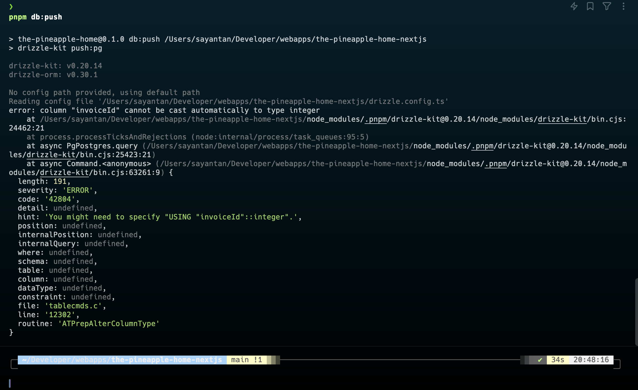Click the 'where: undefined' line
The image size is (638, 390).
click(56, 252)
